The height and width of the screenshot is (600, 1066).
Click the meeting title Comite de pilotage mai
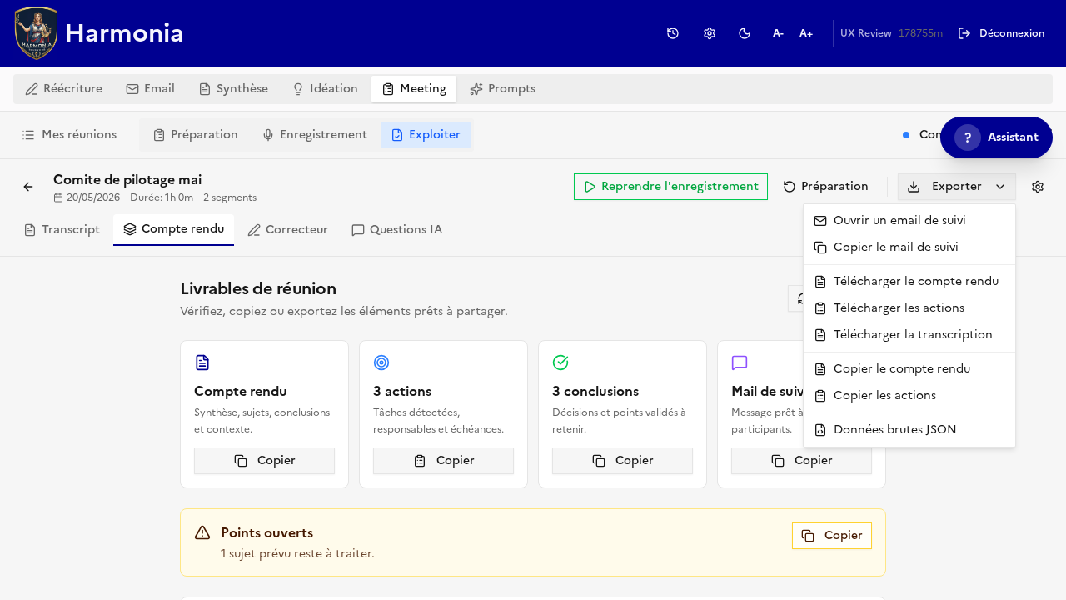point(127,180)
